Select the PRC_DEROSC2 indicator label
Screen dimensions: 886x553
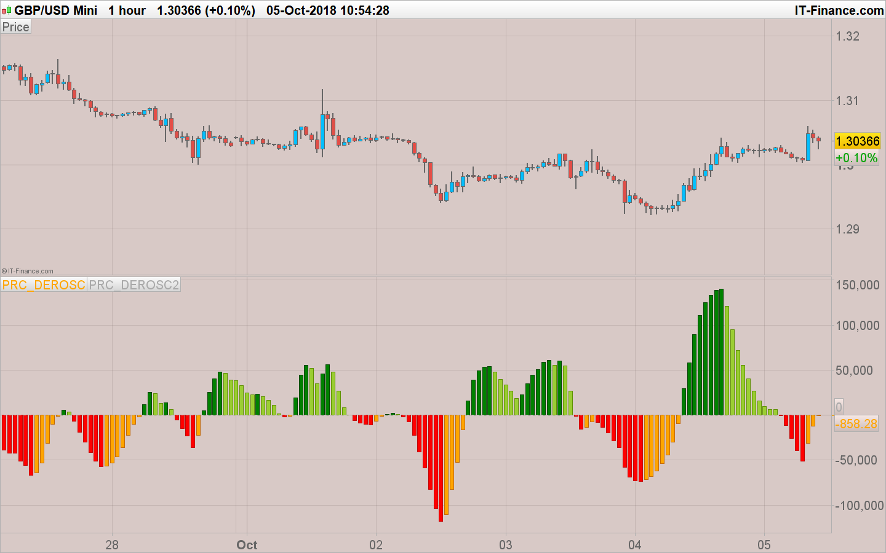click(134, 284)
